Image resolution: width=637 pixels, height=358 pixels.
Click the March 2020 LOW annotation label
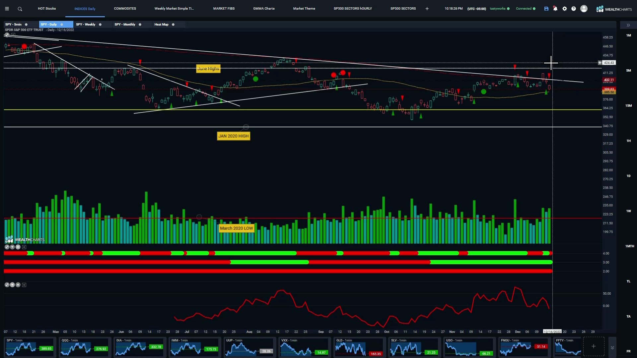pyautogui.click(x=237, y=228)
